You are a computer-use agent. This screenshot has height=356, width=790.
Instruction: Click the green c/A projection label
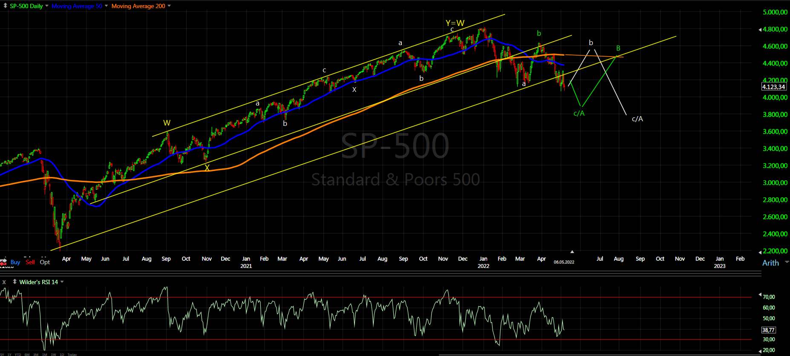click(x=579, y=114)
